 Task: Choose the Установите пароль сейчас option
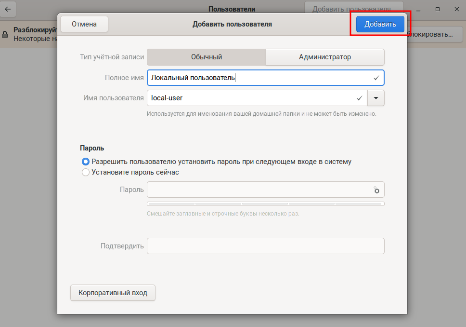pyautogui.click(x=86, y=172)
